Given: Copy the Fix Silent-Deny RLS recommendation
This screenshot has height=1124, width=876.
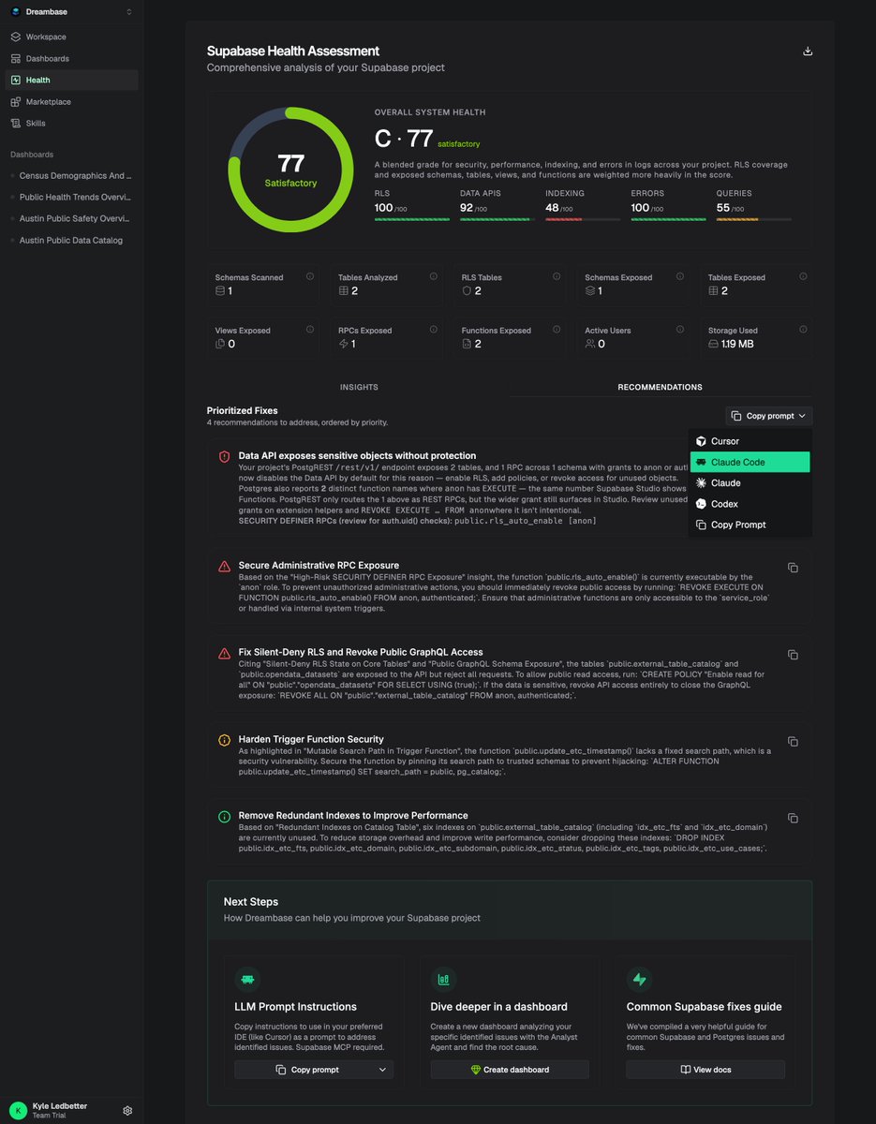Looking at the screenshot, I should [793, 655].
